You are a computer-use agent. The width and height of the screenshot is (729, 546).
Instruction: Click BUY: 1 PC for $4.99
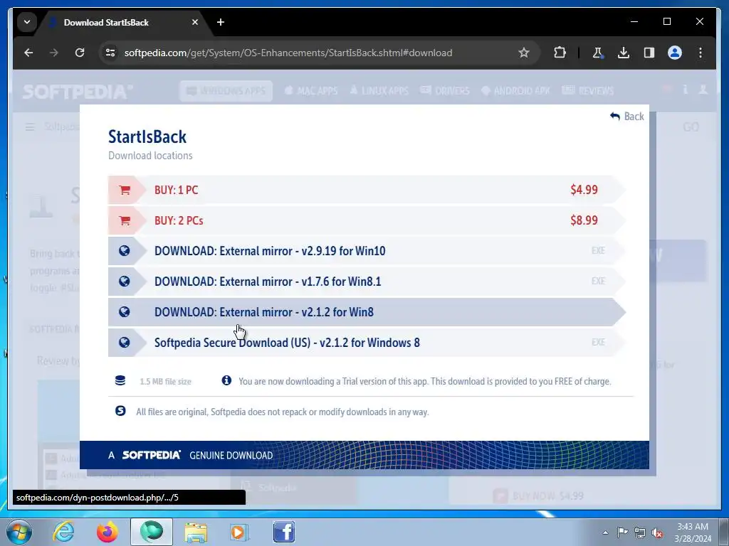pyautogui.click(x=367, y=190)
